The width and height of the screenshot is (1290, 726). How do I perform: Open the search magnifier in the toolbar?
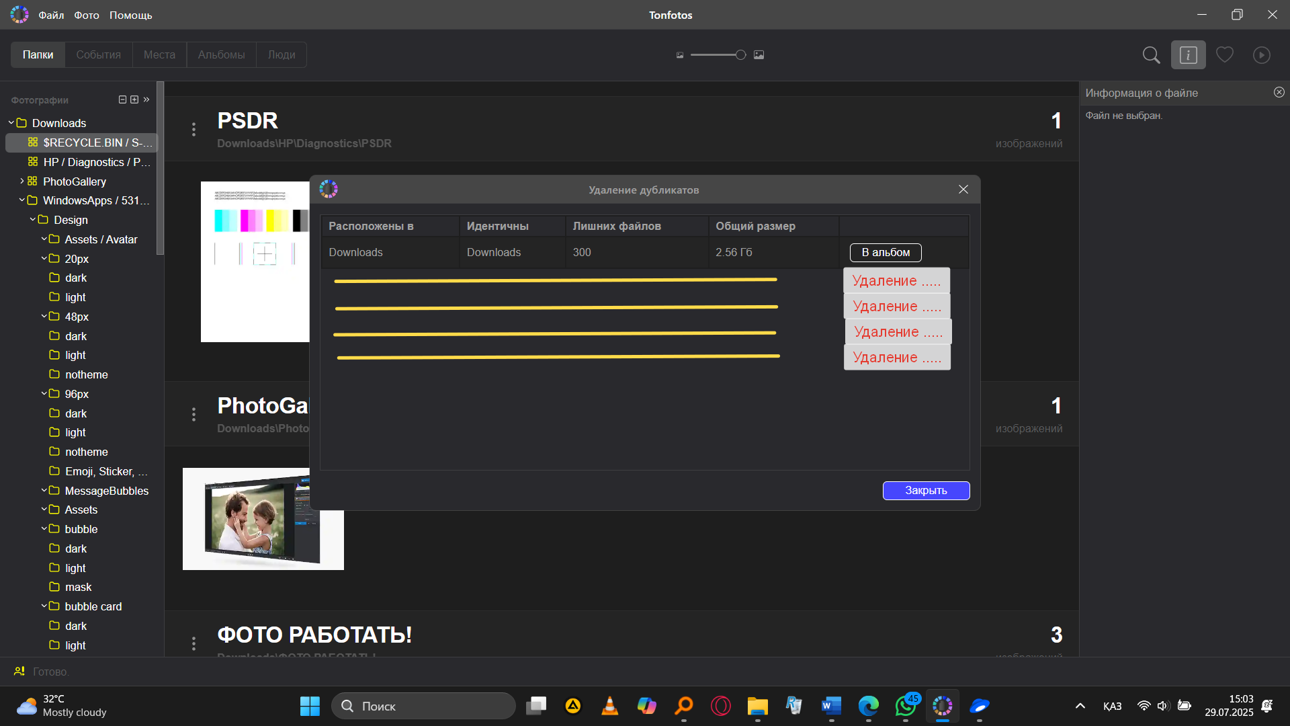[1151, 55]
